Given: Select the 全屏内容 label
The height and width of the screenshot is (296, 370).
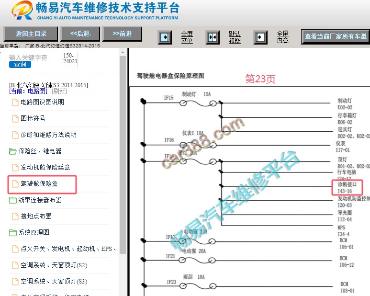Looking at the screenshot, I should [x=283, y=37].
